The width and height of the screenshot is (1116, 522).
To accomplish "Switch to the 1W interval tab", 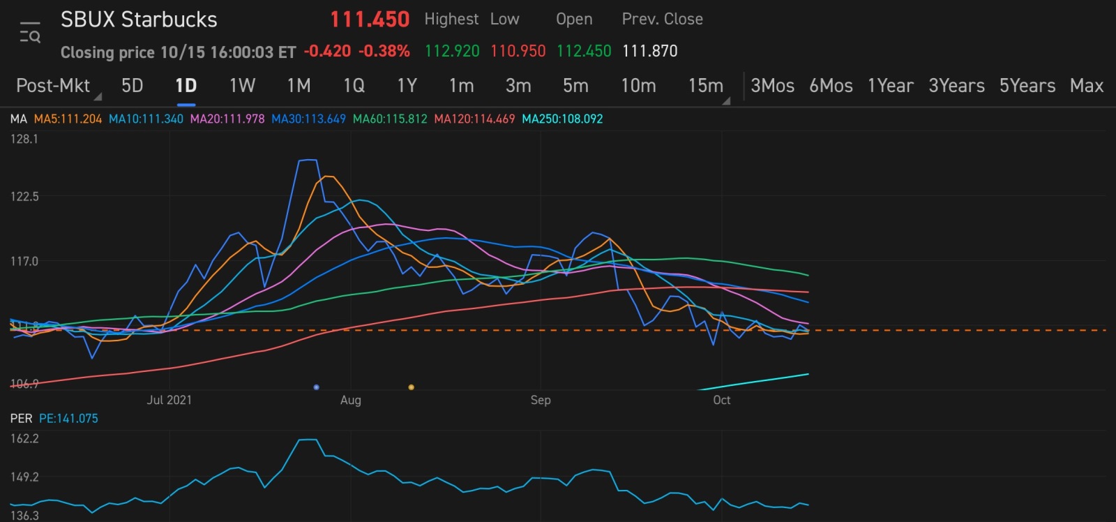I will tap(242, 86).
